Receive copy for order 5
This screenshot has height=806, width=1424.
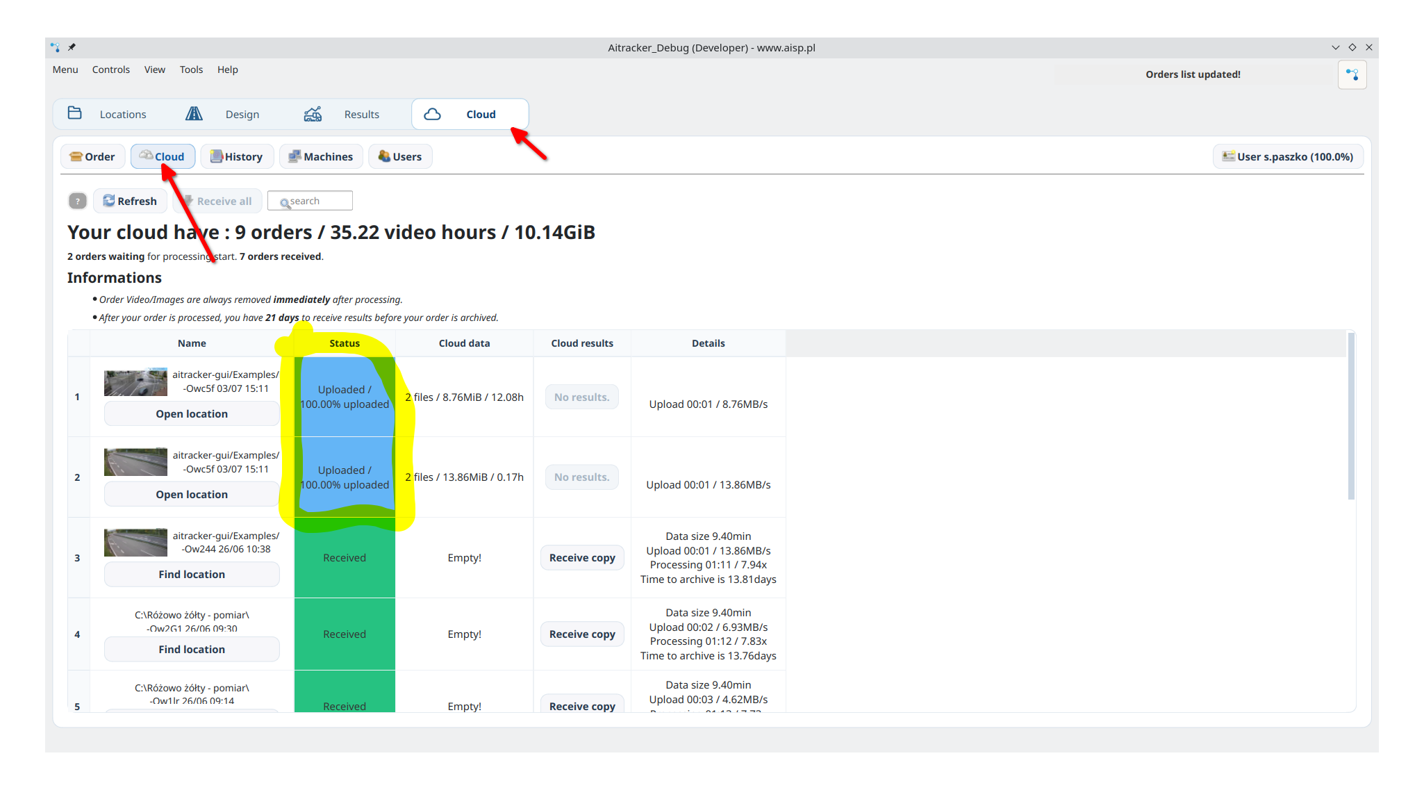tap(582, 703)
